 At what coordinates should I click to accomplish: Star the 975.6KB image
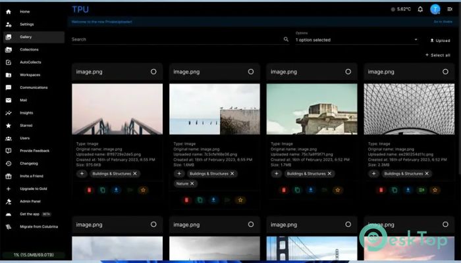[143, 190]
